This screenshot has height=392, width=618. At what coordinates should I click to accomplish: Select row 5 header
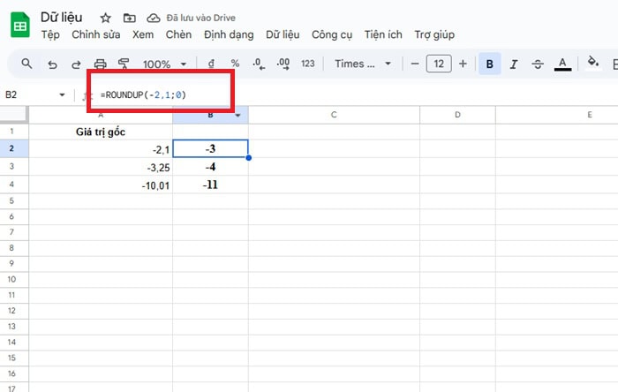pyautogui.click(x=11, y=201)
